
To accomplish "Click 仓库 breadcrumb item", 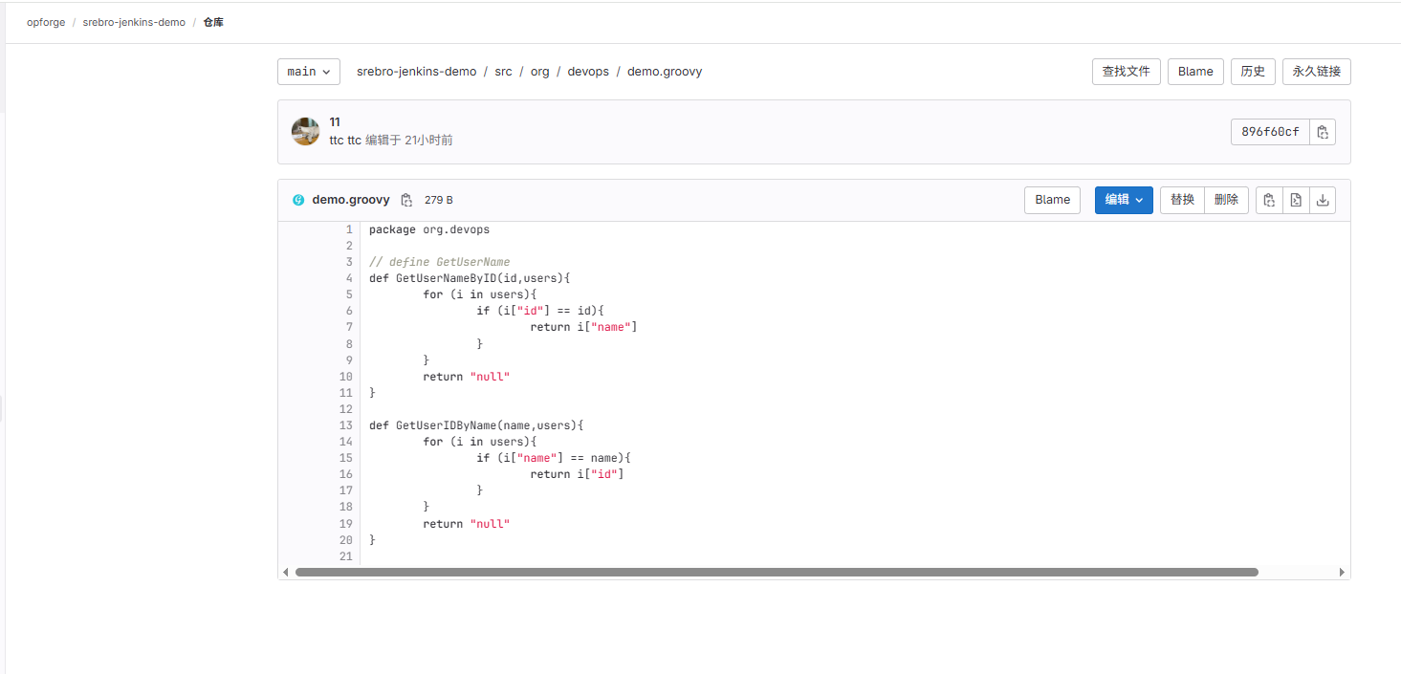I will pos(213,22).
